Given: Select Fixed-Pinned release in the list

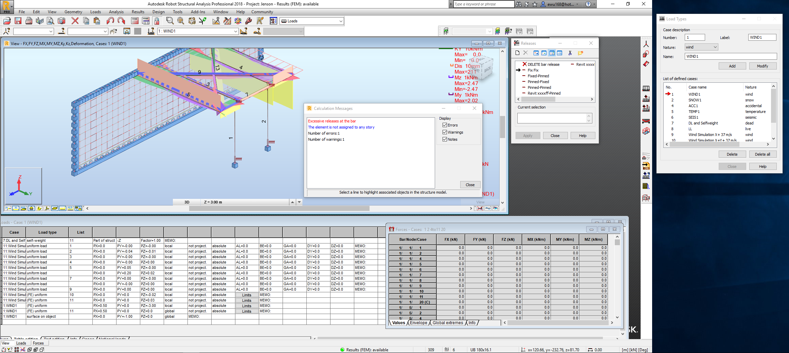Looking at the screenshot, I should [x=538, y=76].
